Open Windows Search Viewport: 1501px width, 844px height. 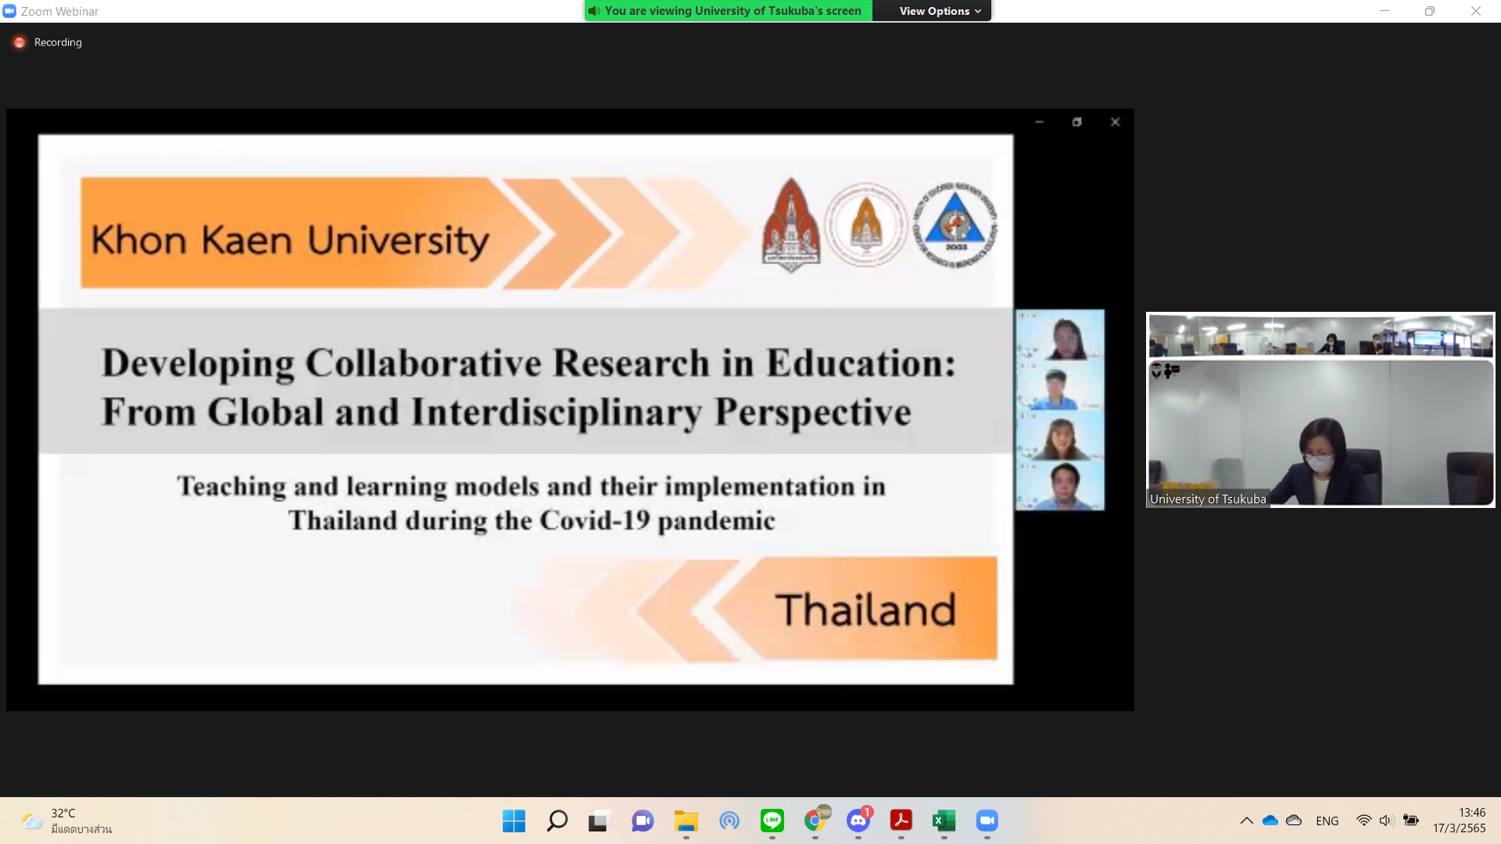pyautogui.click(x=557, y=821)
